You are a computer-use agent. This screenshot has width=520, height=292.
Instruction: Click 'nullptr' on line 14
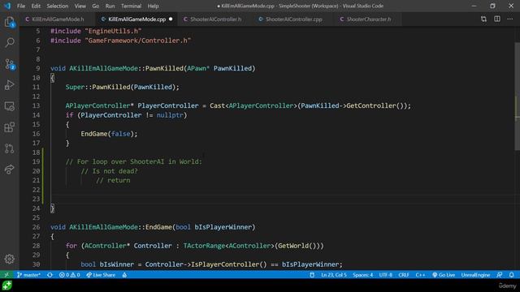coord(170,115)
